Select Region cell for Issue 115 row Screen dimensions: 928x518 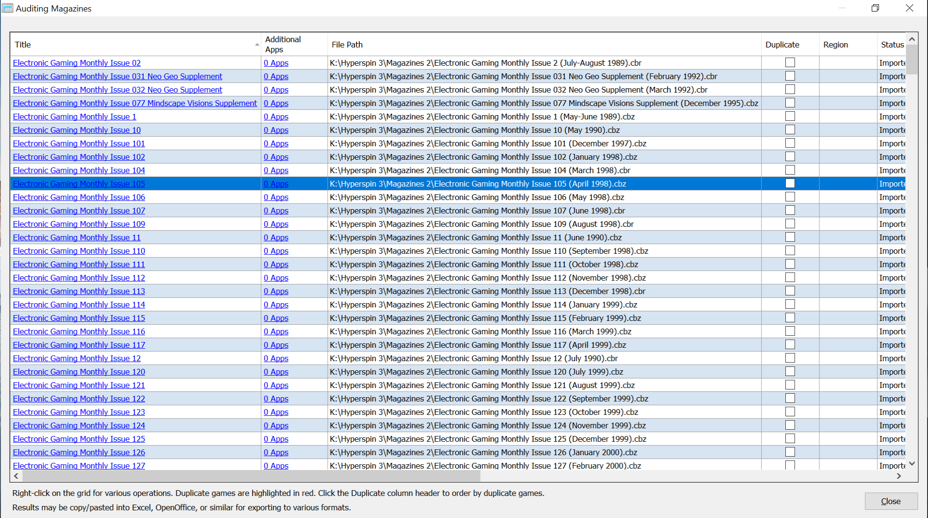(x=848, y=318)
